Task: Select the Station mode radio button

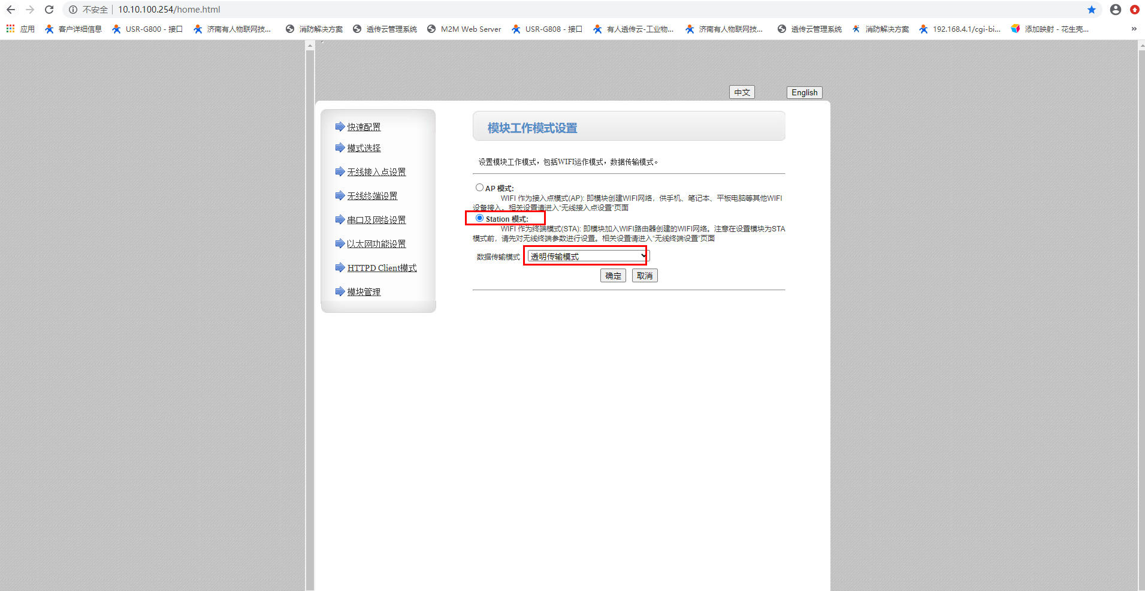Action: point(479,218)
